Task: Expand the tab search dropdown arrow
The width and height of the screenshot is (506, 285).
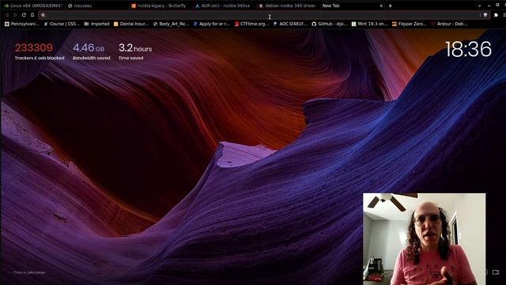Action: (479, 6)
